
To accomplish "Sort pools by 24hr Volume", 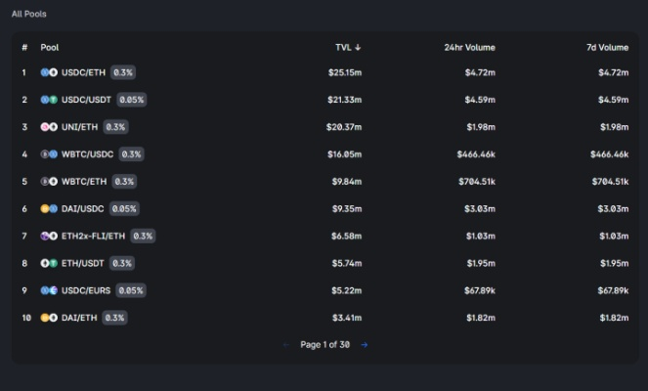I will [469, 47].
